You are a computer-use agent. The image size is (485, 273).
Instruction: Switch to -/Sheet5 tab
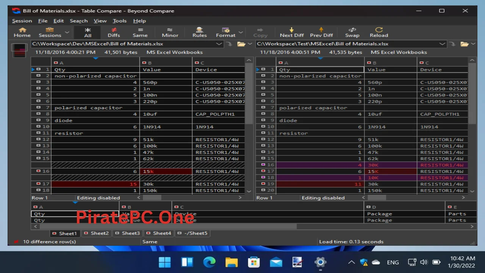click(192, 233)
